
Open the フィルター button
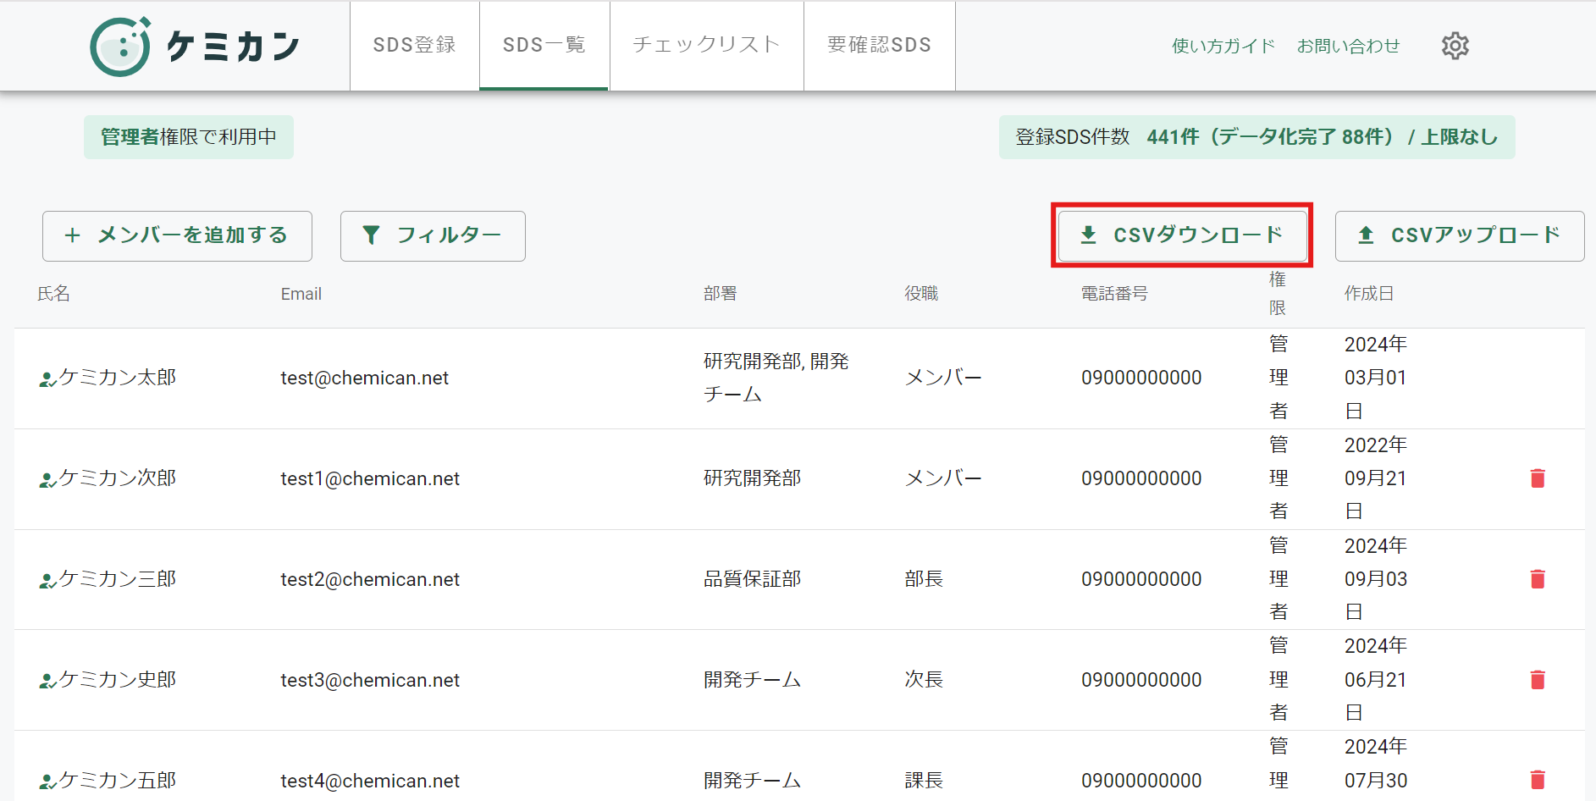433,235
